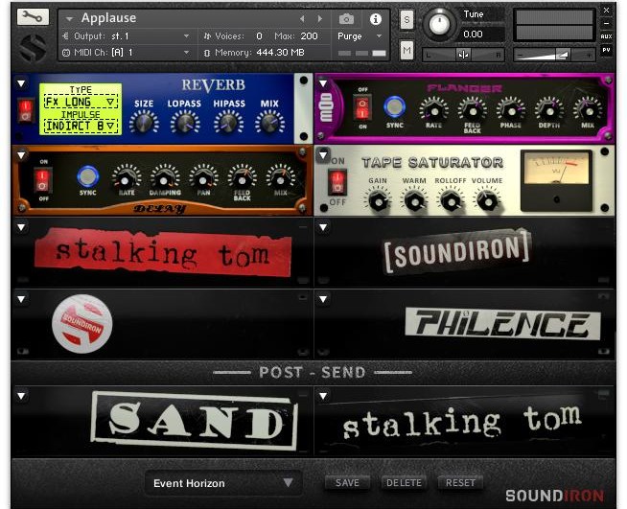Click the Tape Saturator WARM knob
This screenshot has height=509, width=627.
[414, 201]
